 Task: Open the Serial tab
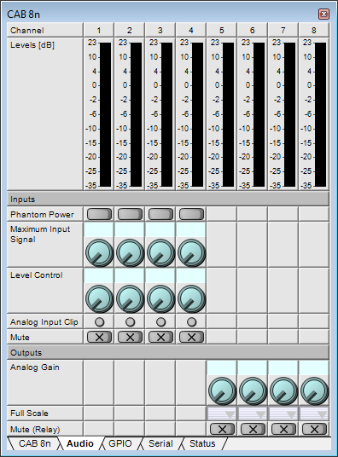(160, 443)
